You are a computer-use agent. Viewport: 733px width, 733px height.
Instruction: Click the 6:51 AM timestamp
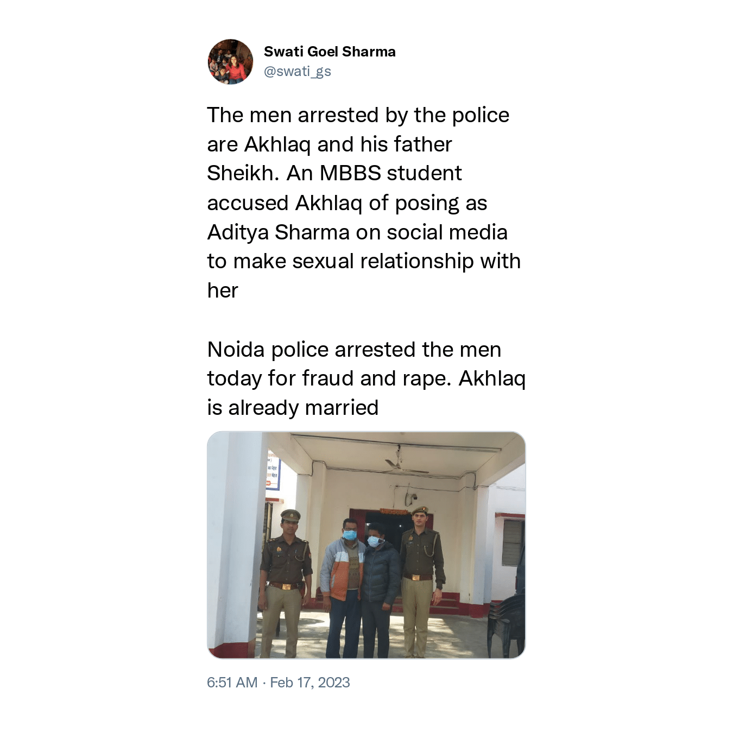tap(232, 683)
